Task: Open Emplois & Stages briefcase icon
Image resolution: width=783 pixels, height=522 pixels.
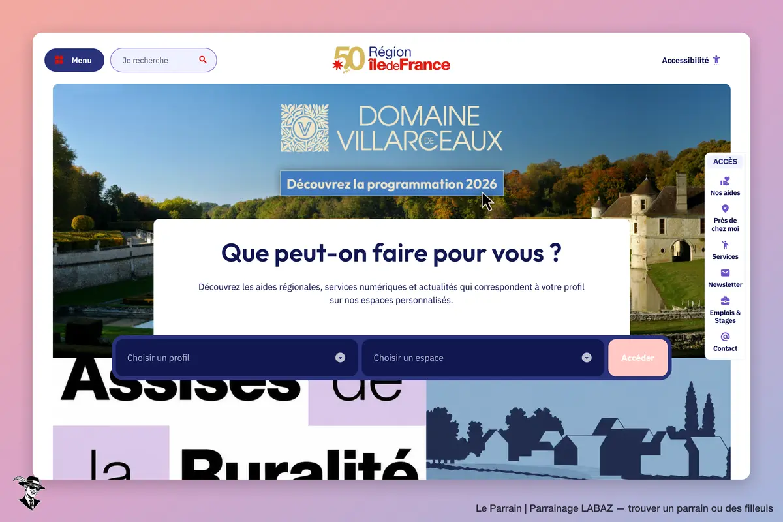Action: (725, 301)
